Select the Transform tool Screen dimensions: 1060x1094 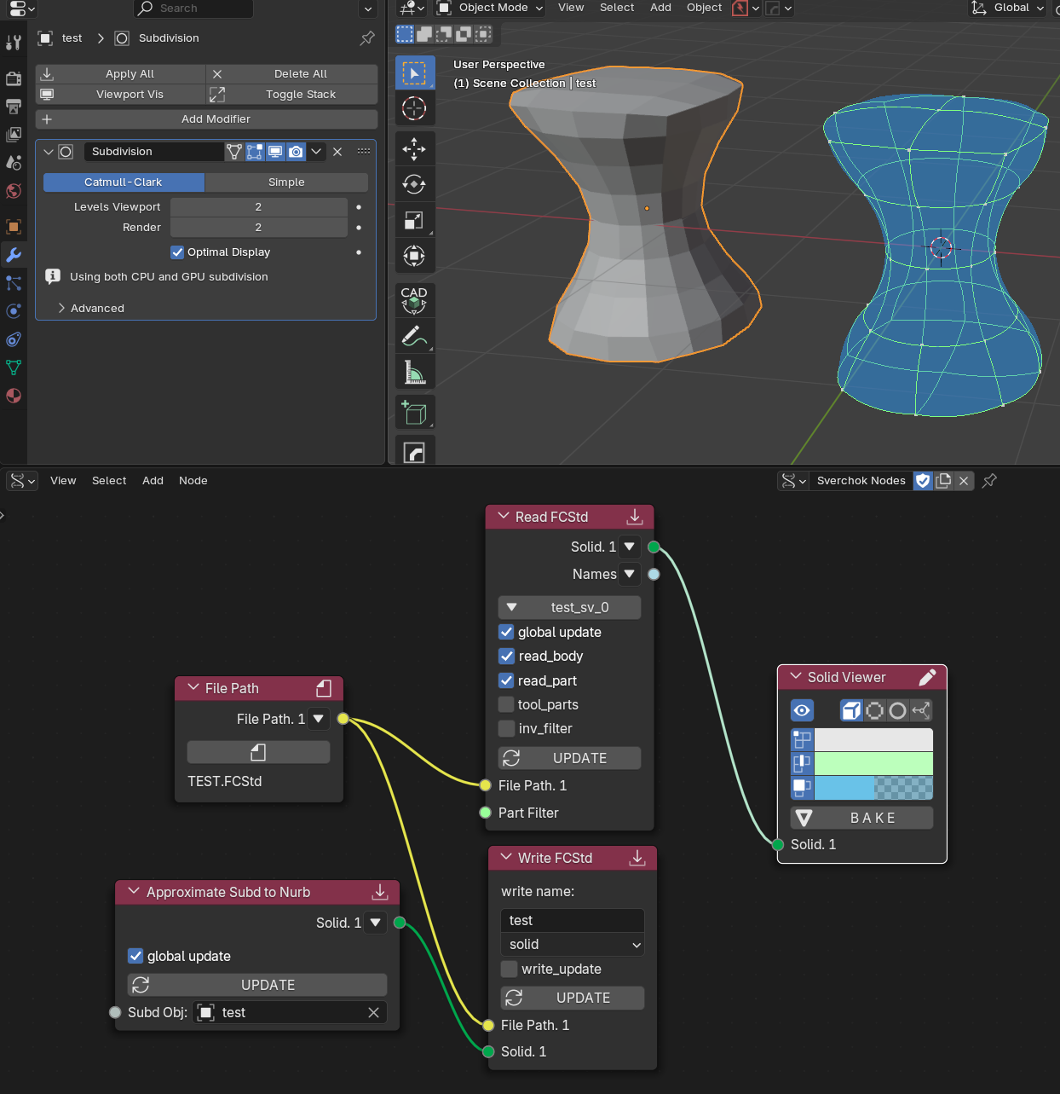[414, 256]
